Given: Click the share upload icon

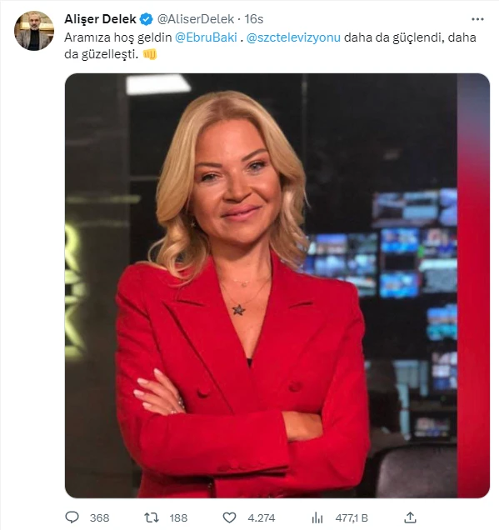Looking at the screenshot, I should [x=410, y=517].
